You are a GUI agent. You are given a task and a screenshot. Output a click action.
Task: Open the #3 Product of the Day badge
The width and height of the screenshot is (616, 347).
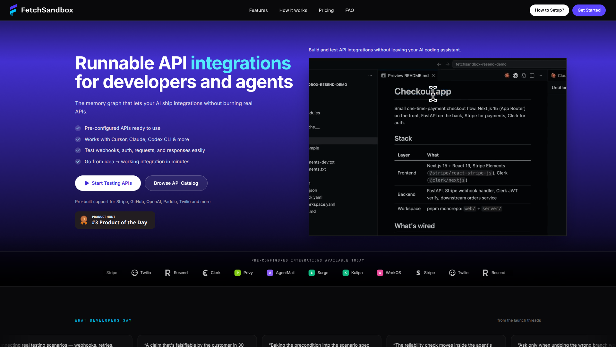[115, 220]
